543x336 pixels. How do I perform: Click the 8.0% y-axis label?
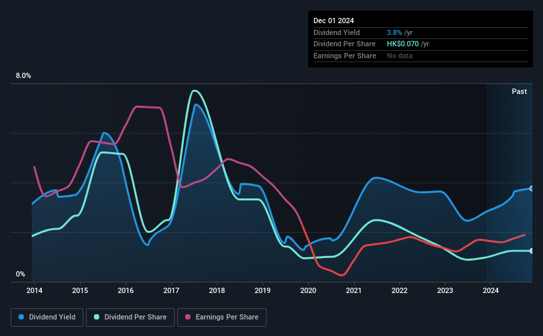(23, 75)
